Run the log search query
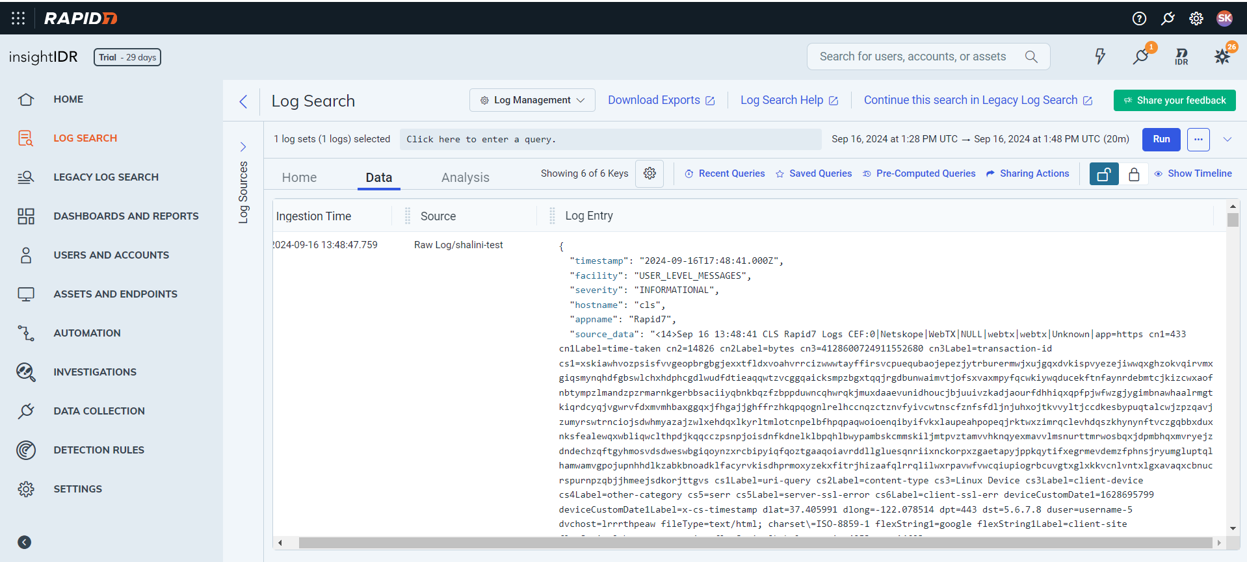The image size is (1247, 562). click(1162, 139)
